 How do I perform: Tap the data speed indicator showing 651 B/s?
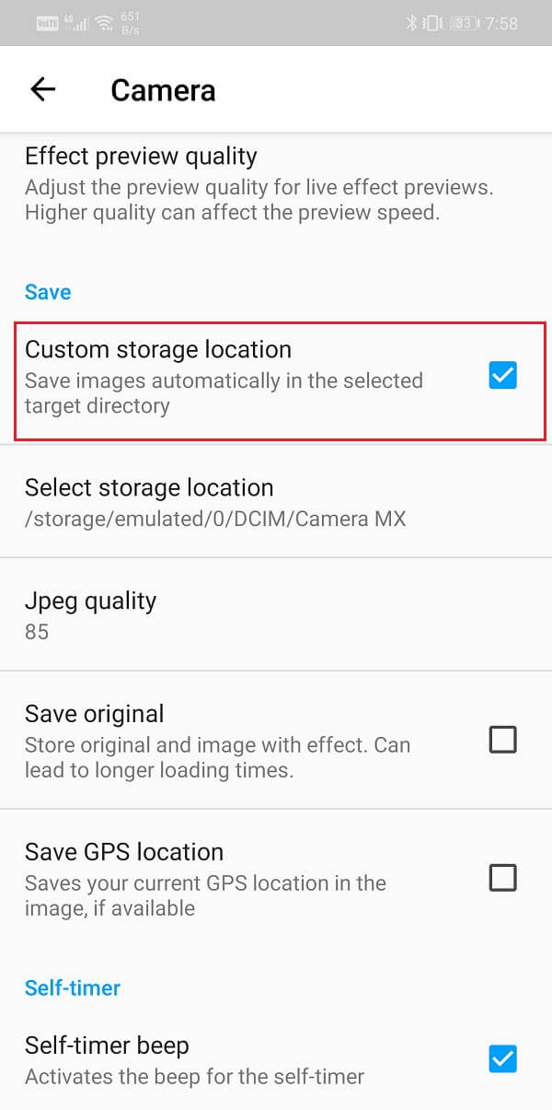click(130, 22)
